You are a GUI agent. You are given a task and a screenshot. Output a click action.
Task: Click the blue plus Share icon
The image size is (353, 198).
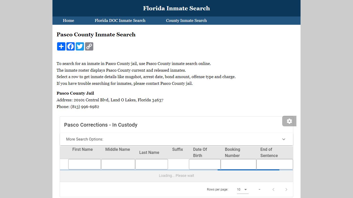(x=61, y=46)
